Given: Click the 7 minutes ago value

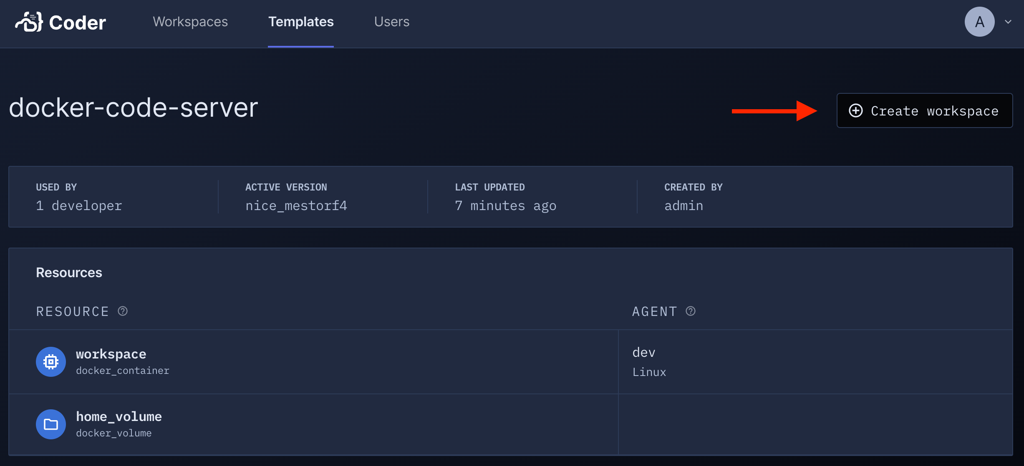Looking at the screenshot, I should coord(506,205).
